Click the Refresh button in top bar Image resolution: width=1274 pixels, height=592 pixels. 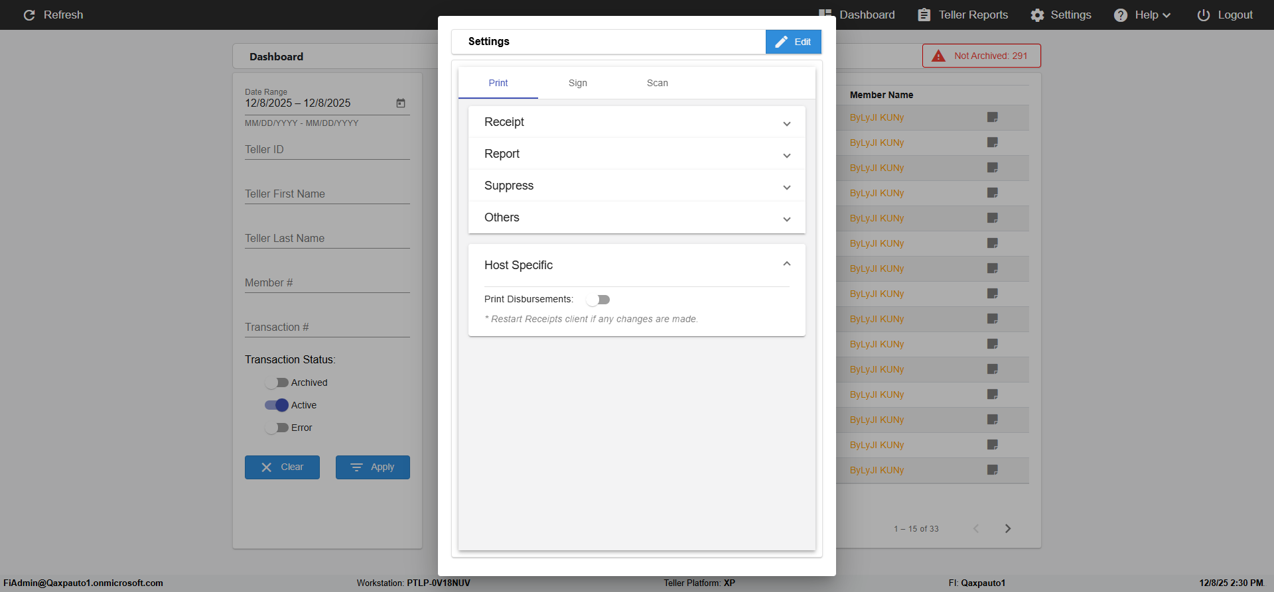coord(53,15)
